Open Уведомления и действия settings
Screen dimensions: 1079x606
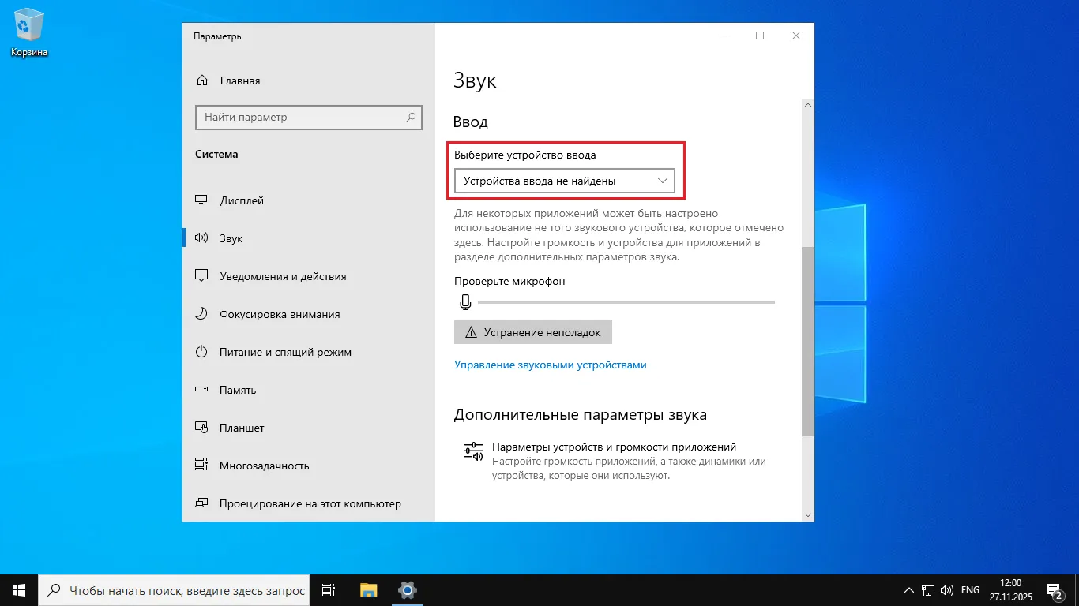[283, 276]
